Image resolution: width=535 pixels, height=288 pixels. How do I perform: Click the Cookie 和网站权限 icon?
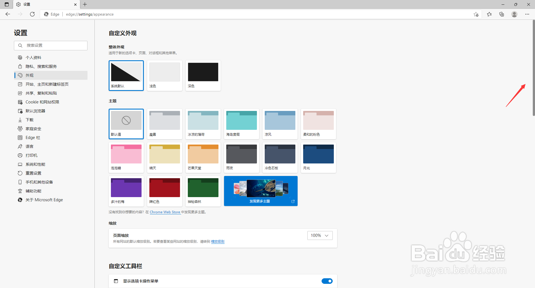click(20, 102)
